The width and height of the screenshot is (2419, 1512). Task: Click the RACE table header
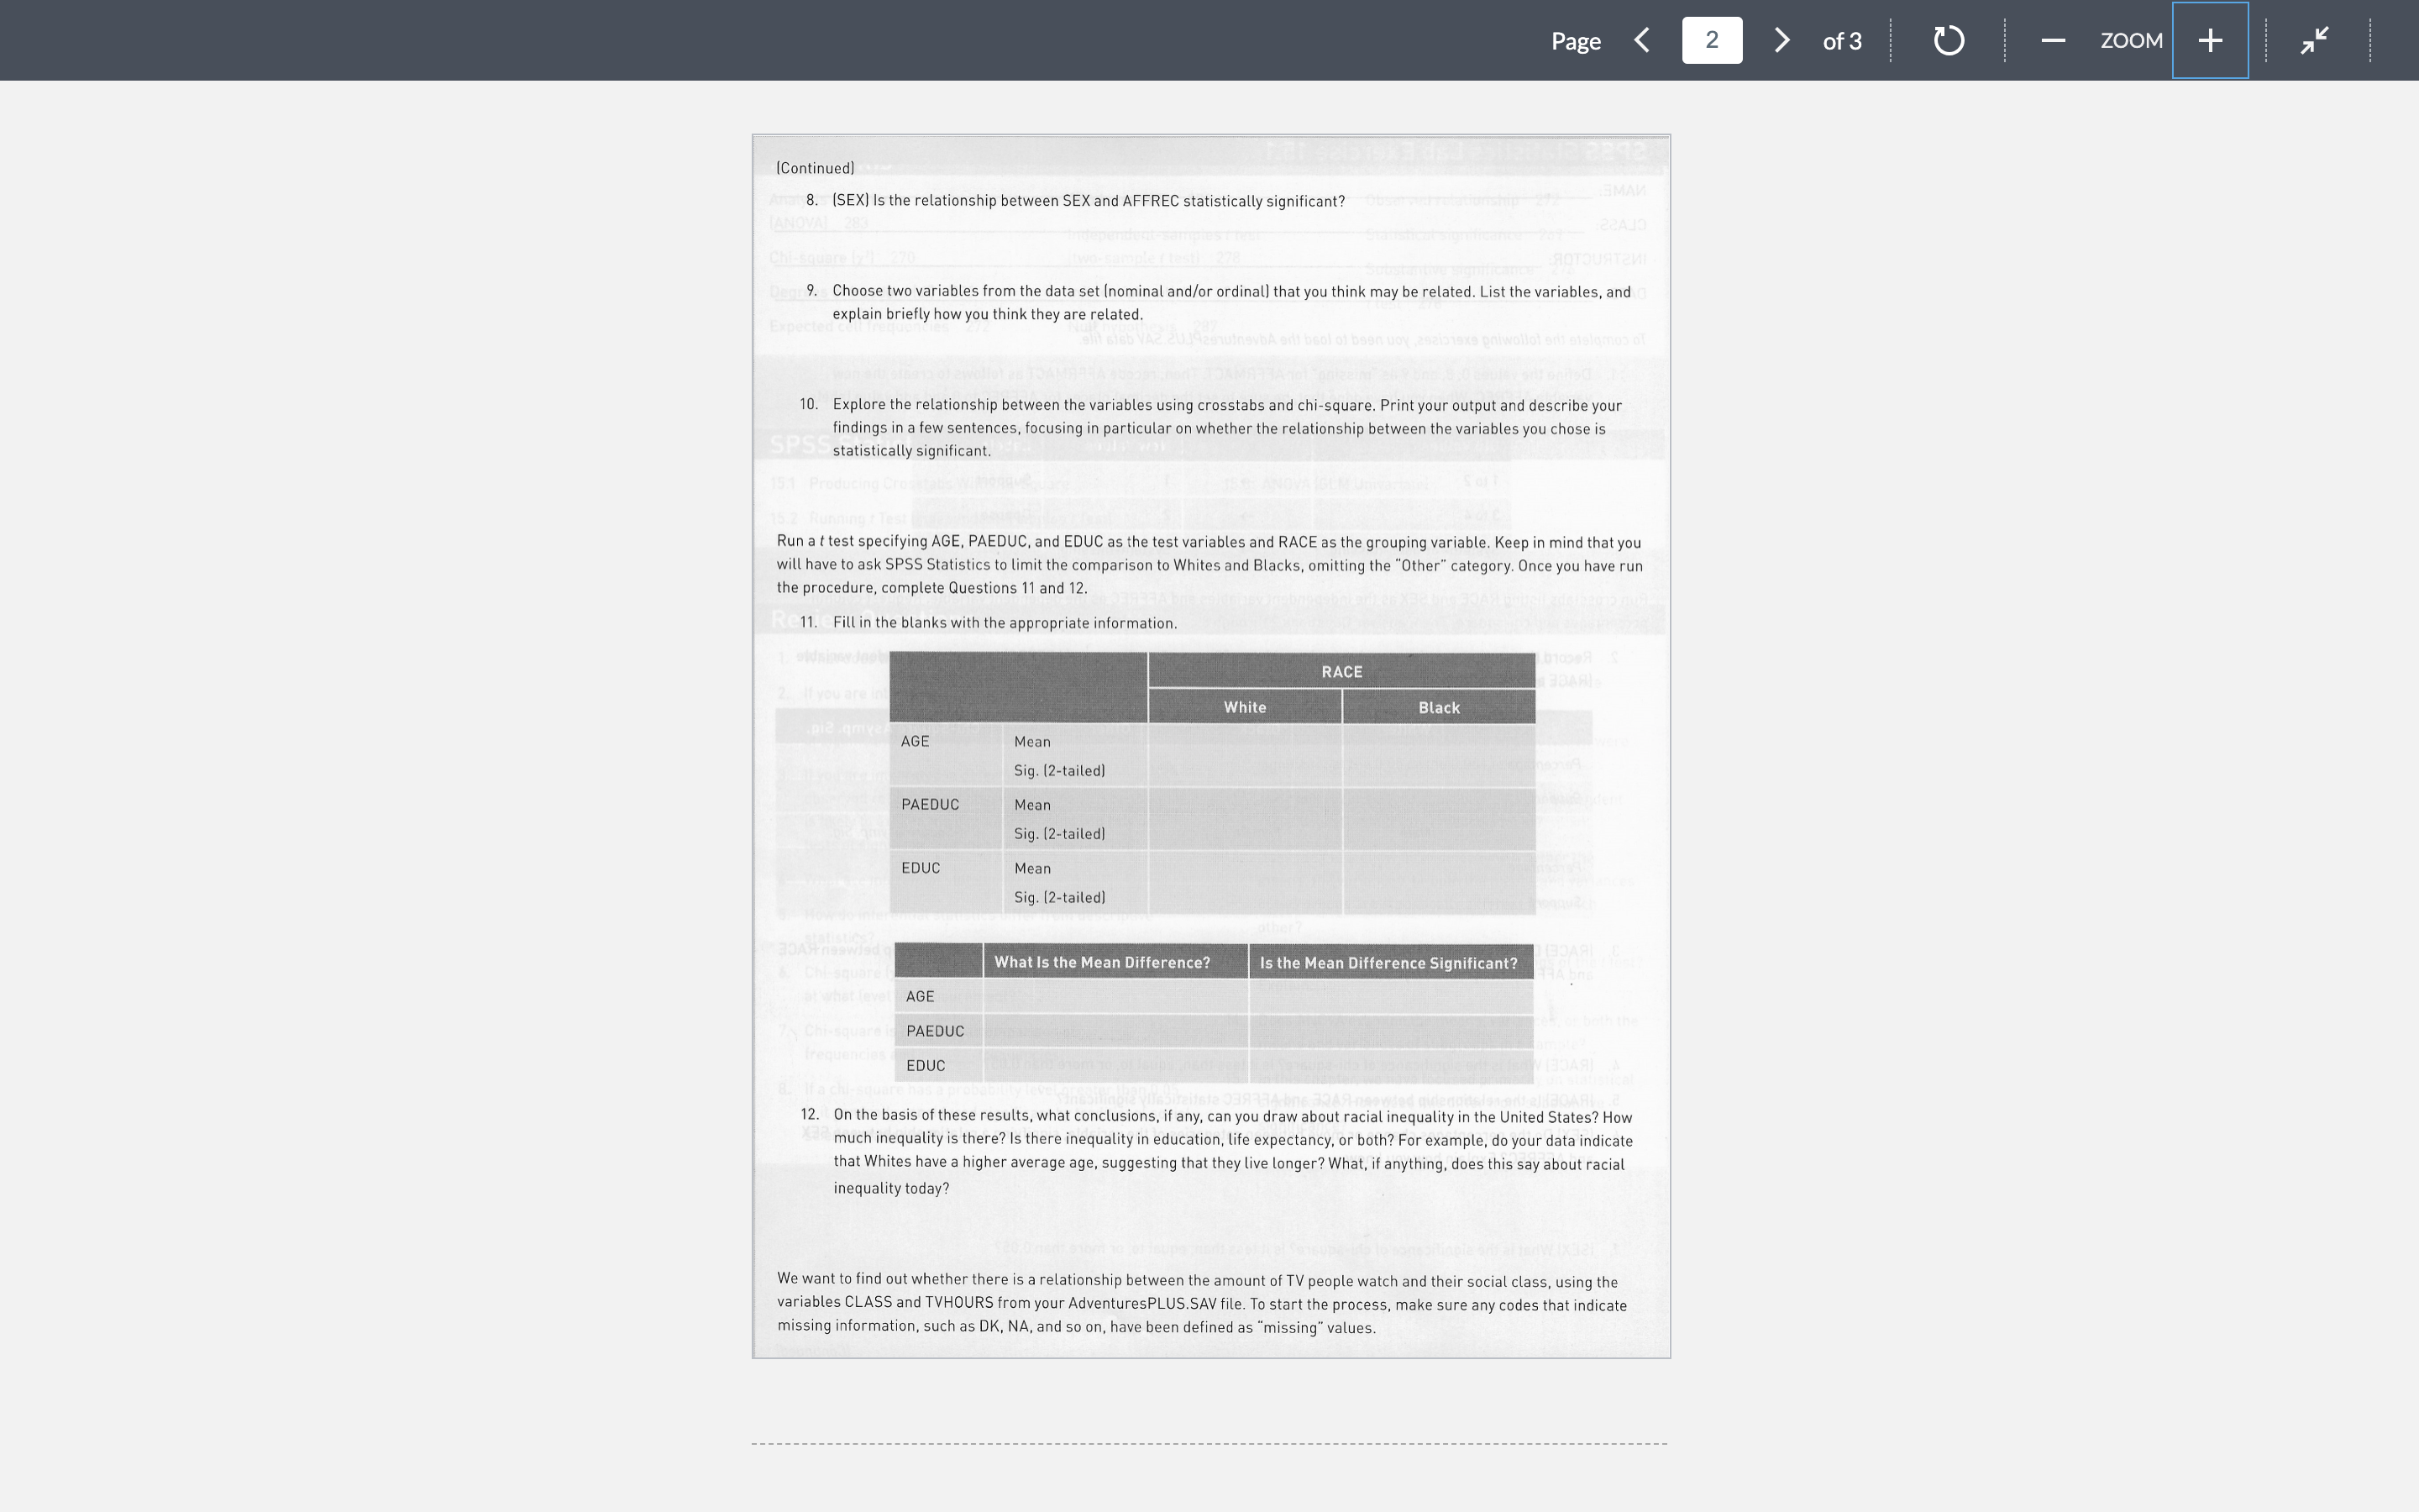point(1341,671)
